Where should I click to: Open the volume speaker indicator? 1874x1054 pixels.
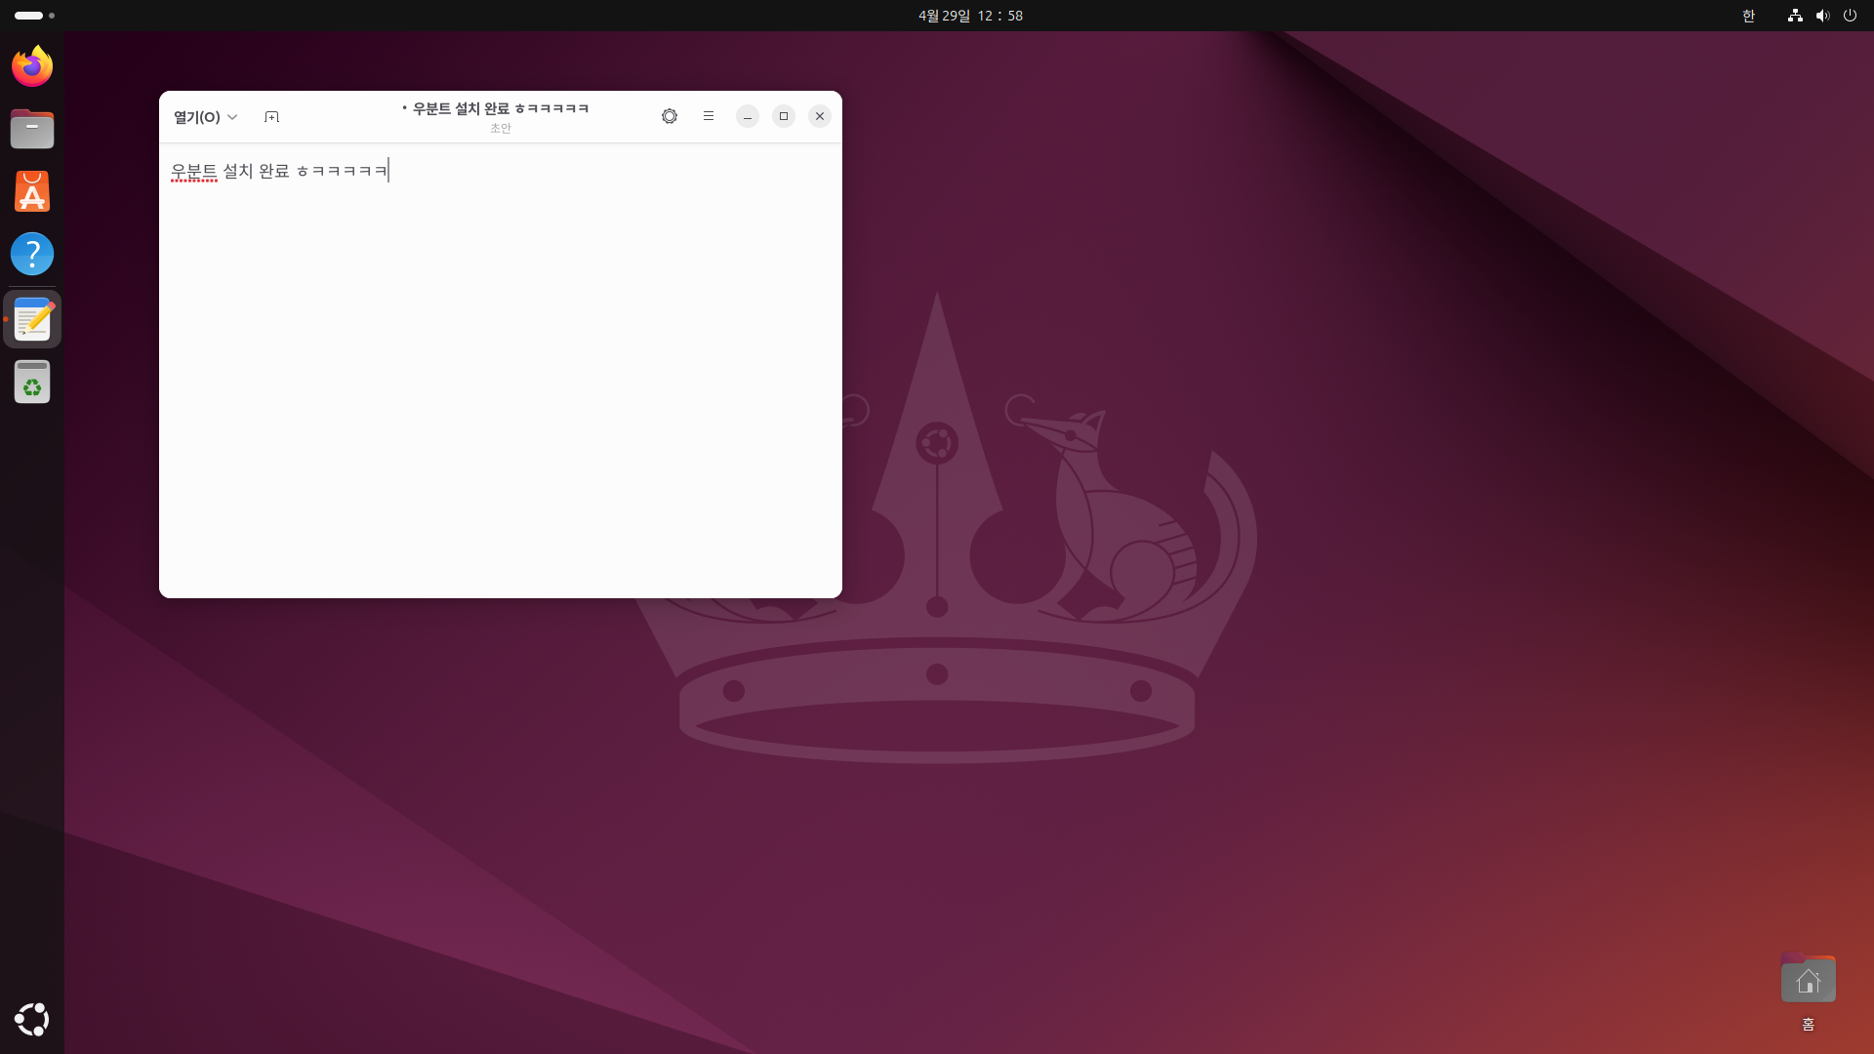click(1822, 16)
